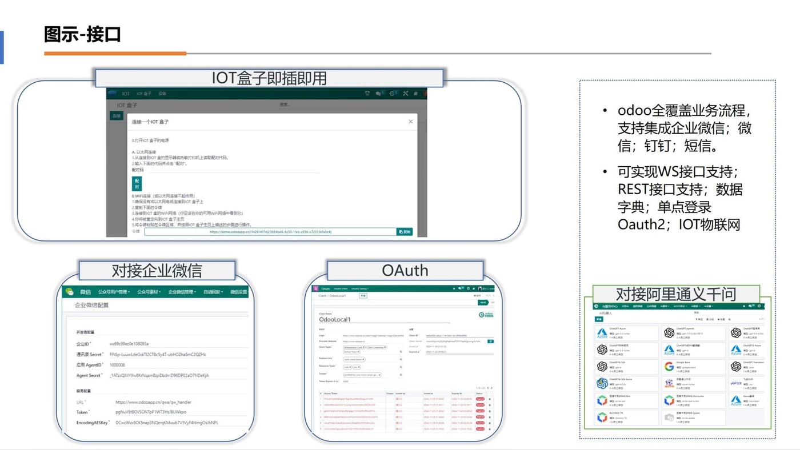Open the ChatGPT Translator robot card

[746, 367]
